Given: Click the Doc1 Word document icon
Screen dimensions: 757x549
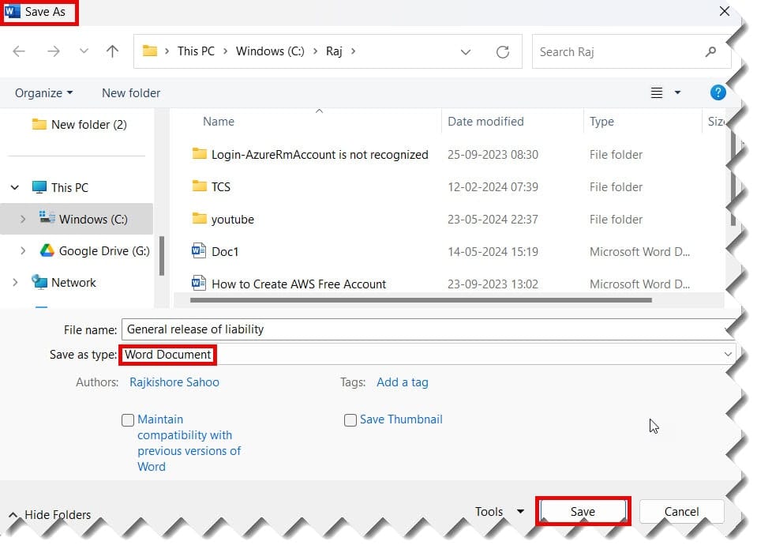Looking at the screenshot, I should pos(198,251).
